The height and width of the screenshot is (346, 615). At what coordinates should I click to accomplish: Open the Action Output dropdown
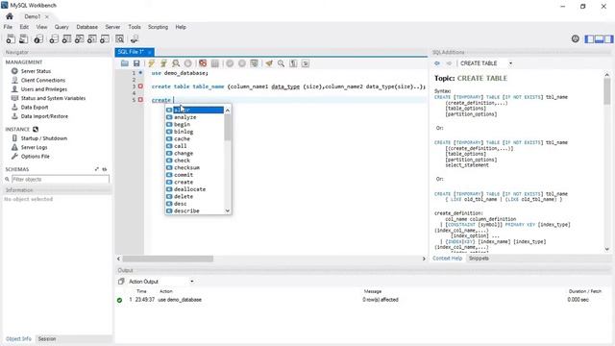(x=192, y=282)
